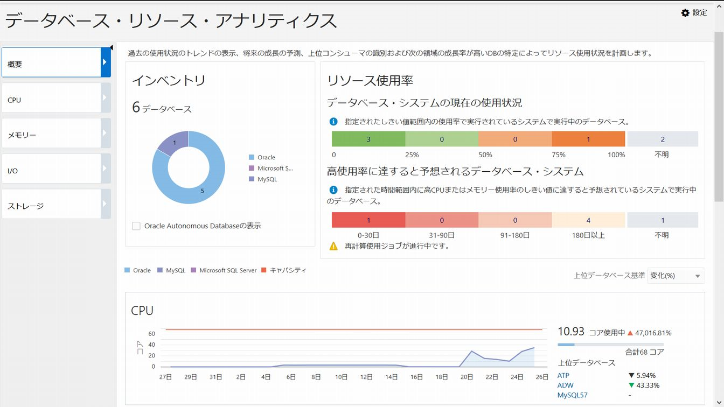Expand the ストレージ tab arrow
724x407 pixels.
click(106, 204)
